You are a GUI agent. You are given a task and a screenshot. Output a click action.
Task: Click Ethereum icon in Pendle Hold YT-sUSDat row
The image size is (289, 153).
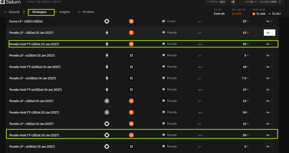[107, 67]
